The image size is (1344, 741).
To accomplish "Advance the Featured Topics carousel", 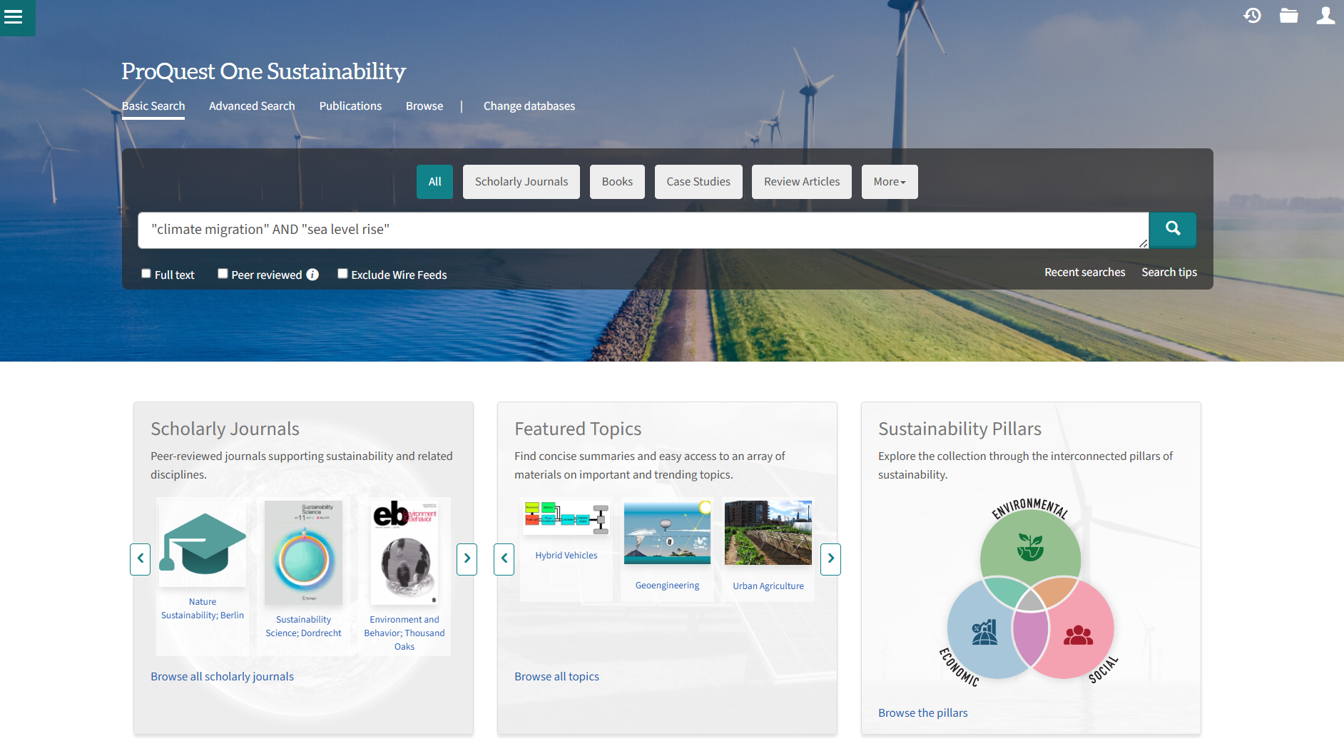I will [x=830, y=559].
